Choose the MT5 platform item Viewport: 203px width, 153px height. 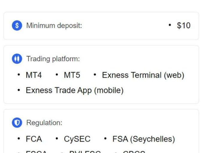tap(72, 75)
